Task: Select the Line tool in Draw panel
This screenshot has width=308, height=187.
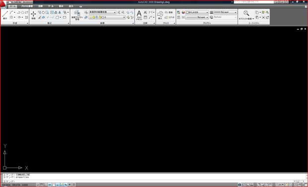Action: click(5, 15)
